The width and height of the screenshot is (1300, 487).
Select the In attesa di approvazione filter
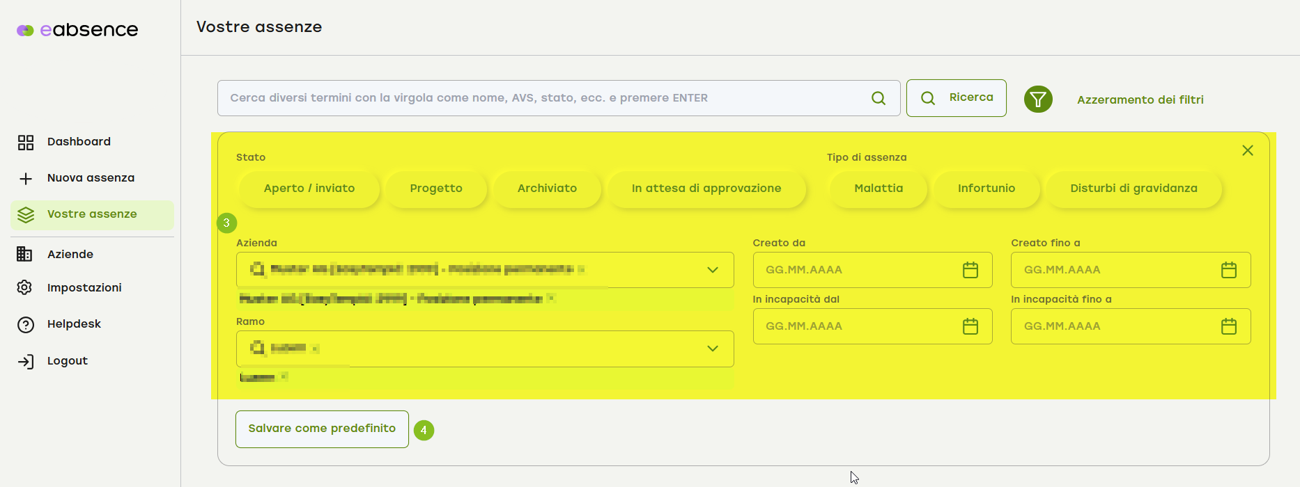point(706,189)
